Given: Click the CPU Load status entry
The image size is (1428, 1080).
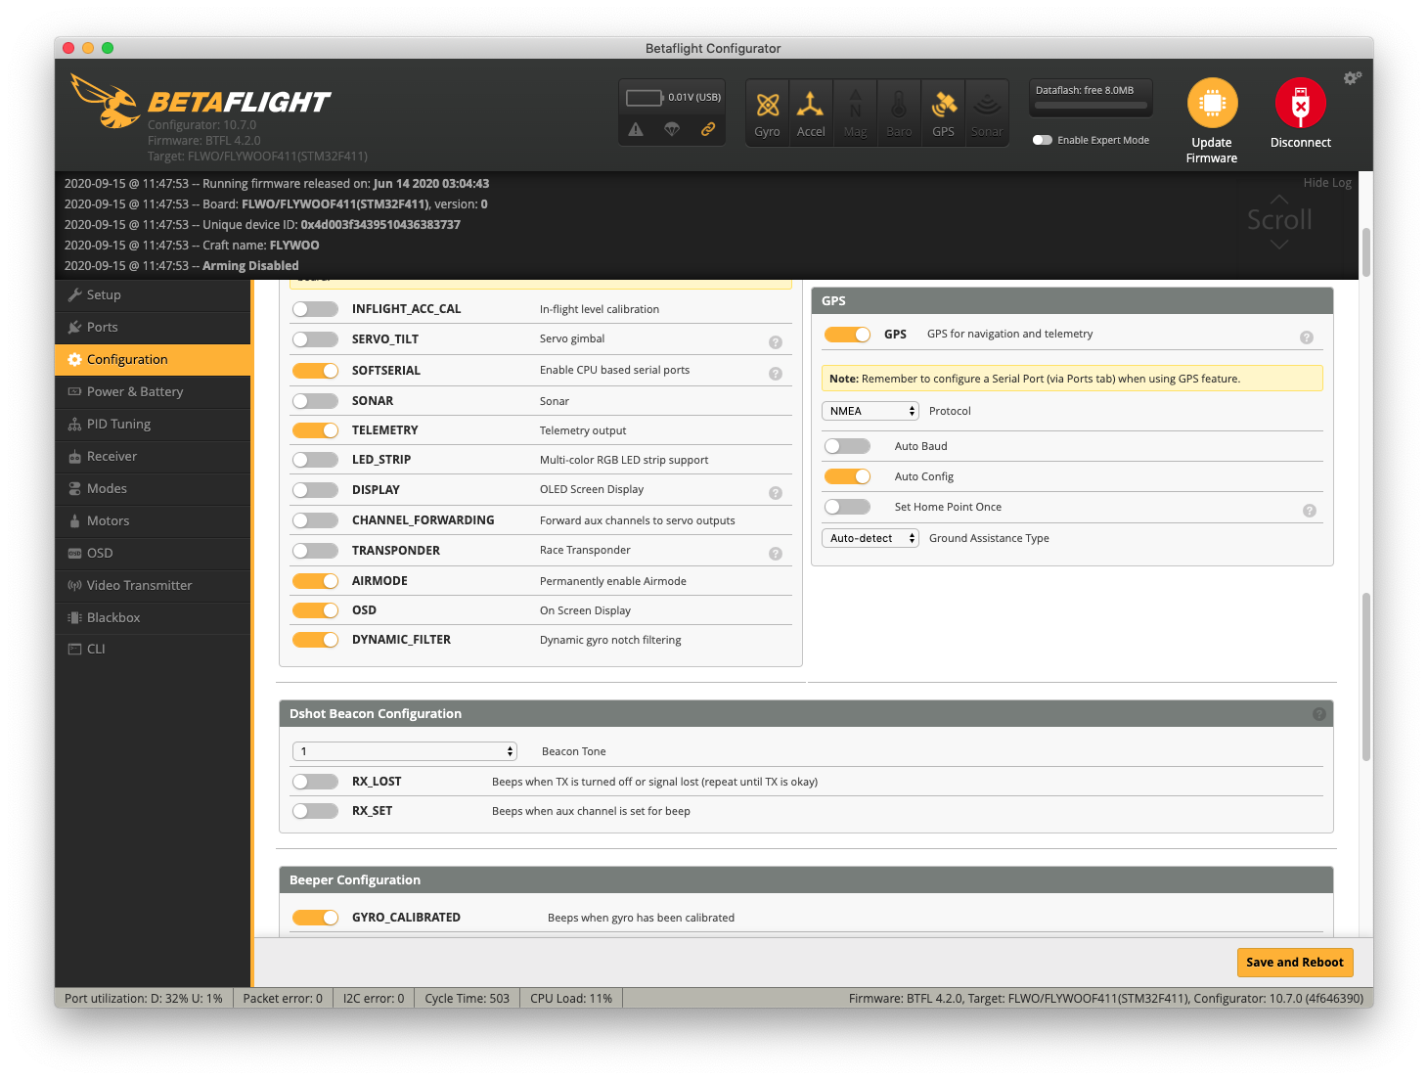Looking at the screenshot, I should click(x=571, y=999).
